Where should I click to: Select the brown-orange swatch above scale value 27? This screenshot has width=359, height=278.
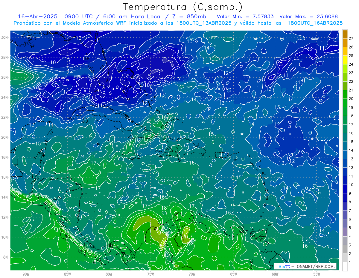coord(345,34)
